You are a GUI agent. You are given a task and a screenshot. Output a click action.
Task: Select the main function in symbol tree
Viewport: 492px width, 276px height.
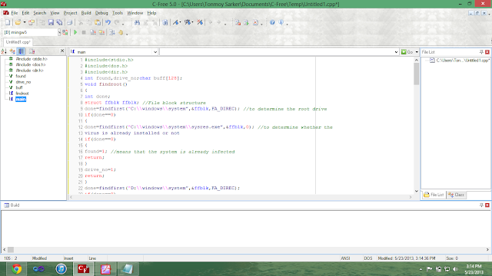[x=21, y=99]
